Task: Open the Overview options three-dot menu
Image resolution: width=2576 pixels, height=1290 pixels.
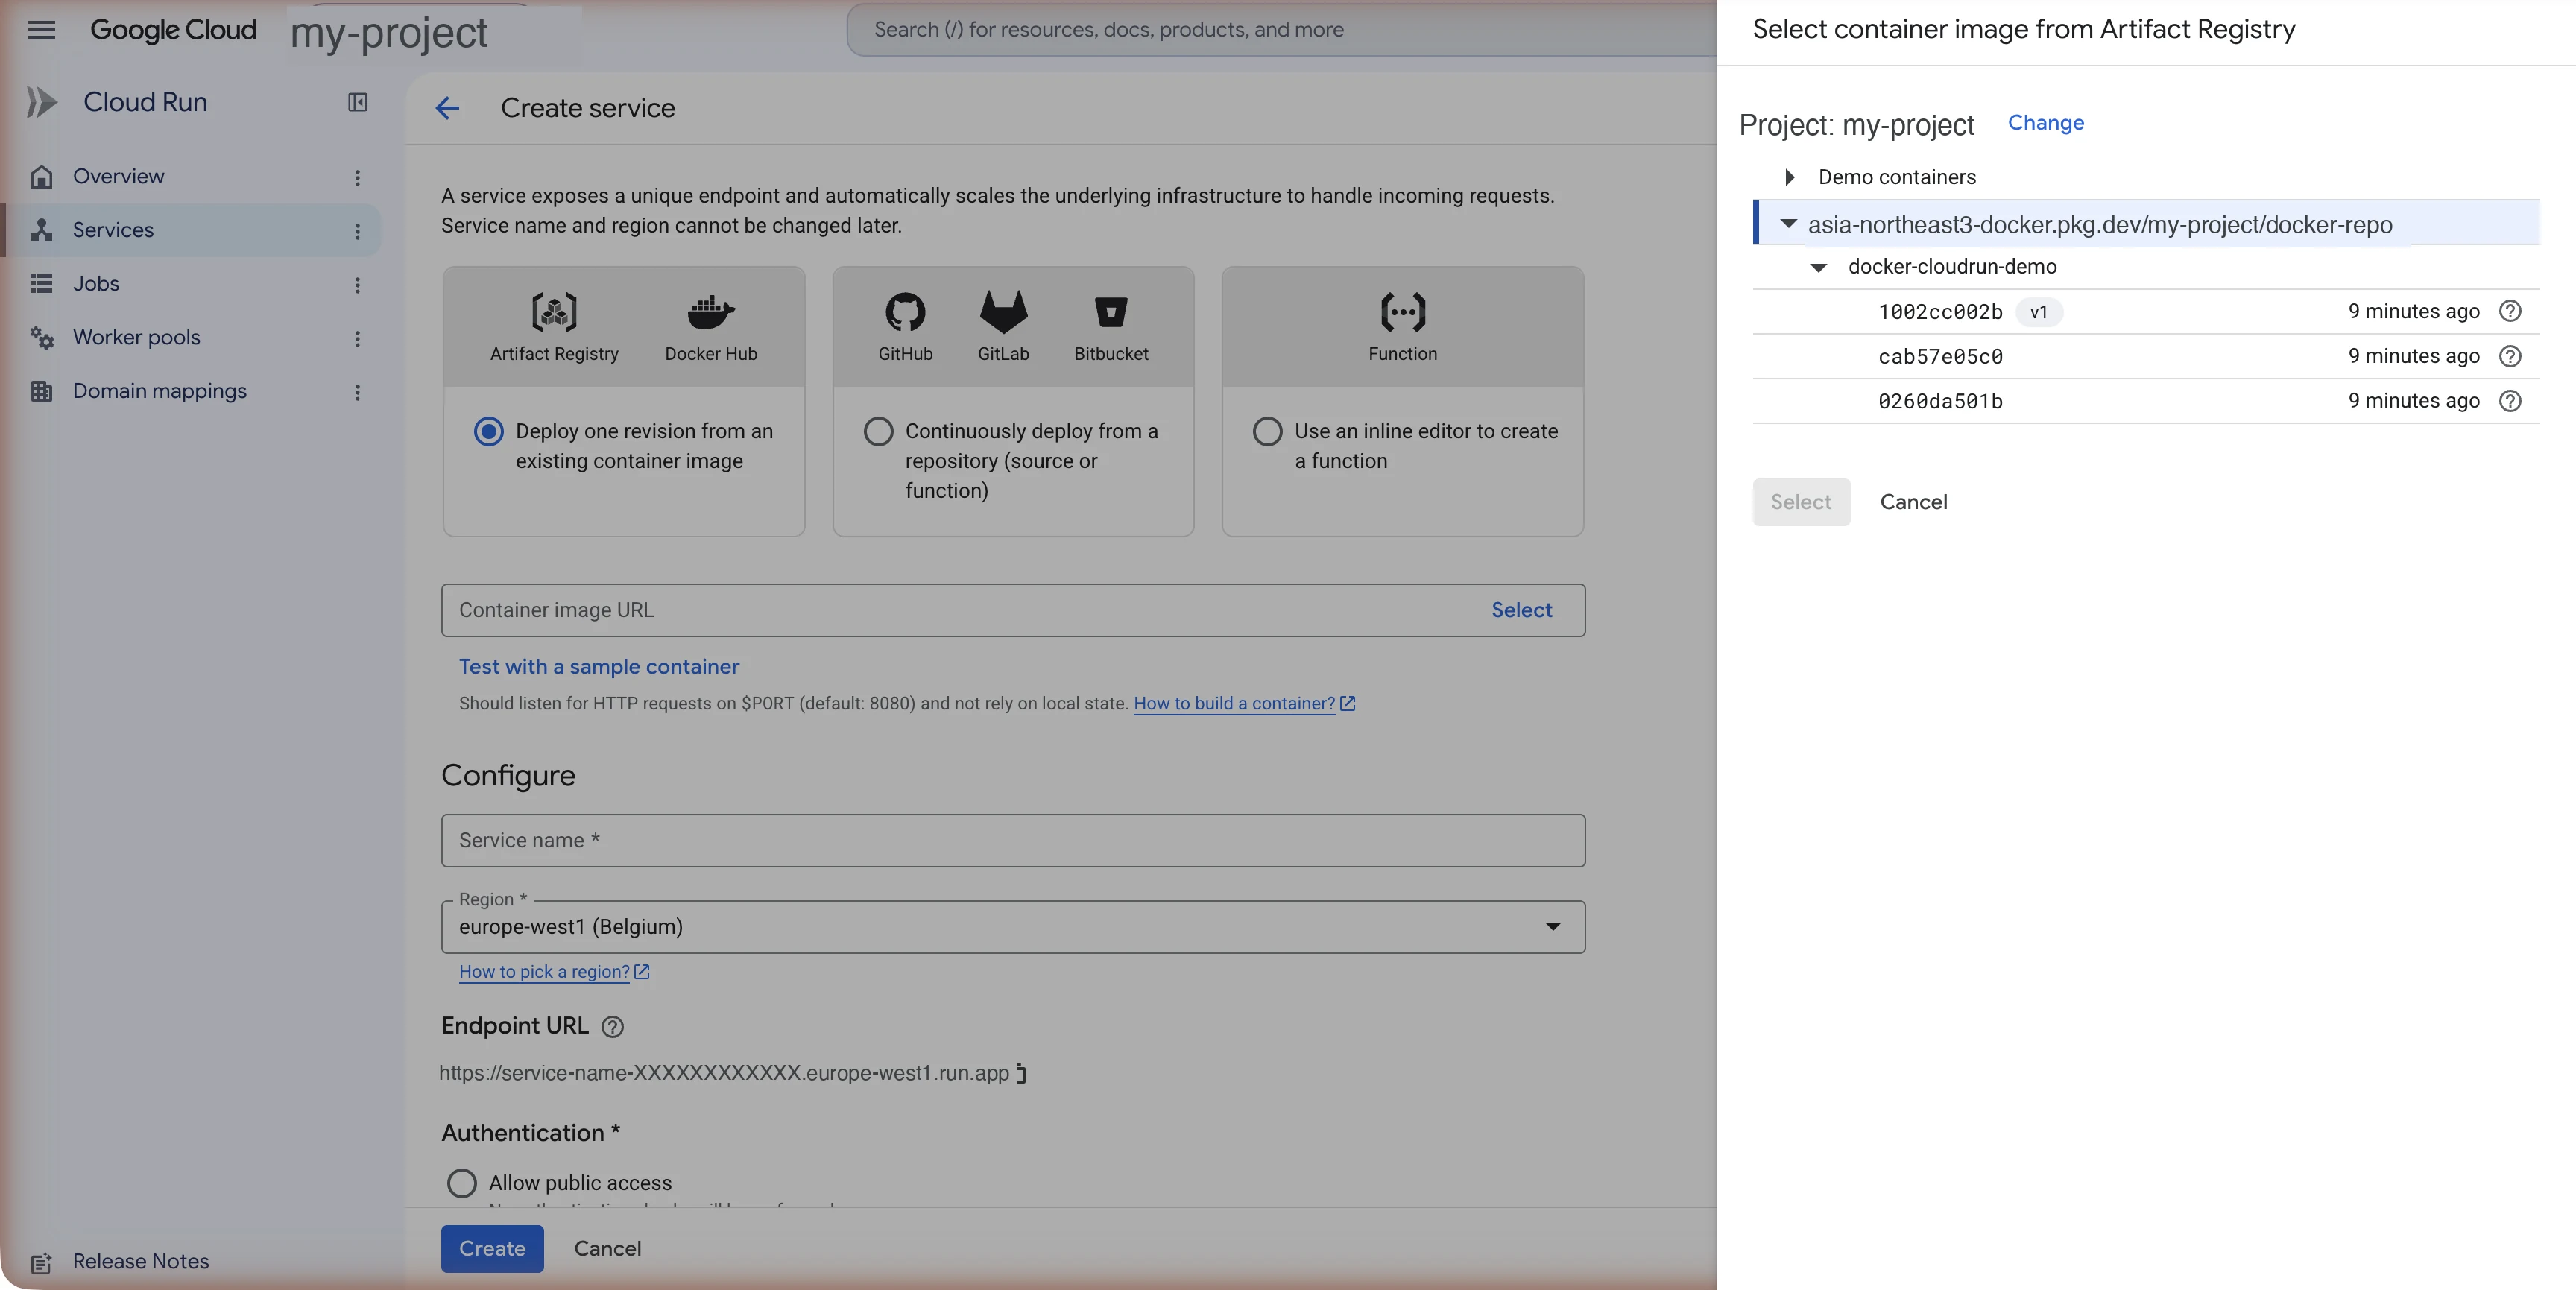Action: click(x=357, y=177)
